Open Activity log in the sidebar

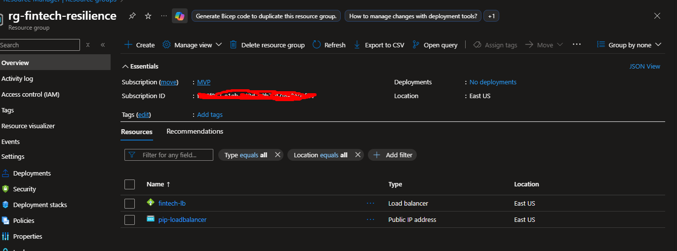[17, 79]
